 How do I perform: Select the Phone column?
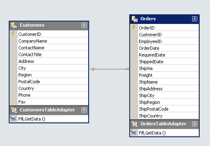point(53,95)
